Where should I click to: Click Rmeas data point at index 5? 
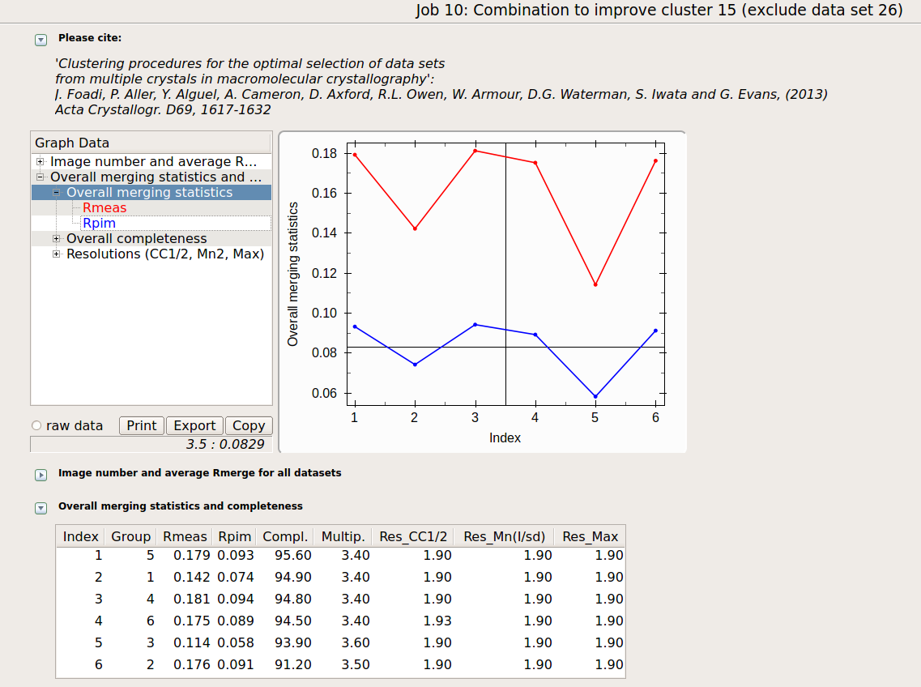(x=595, y=284)
